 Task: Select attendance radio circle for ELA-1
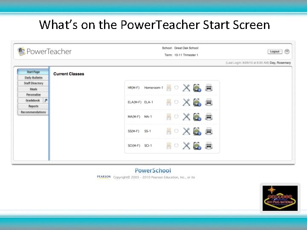177,102
